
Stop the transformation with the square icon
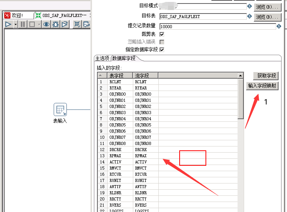pyautogui.click(x=32, y=24)
